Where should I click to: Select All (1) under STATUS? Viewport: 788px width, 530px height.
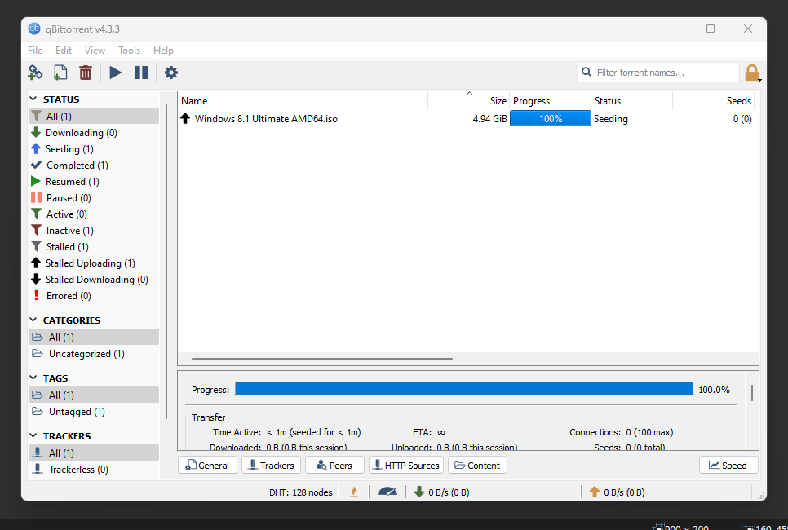pos(94,116)
